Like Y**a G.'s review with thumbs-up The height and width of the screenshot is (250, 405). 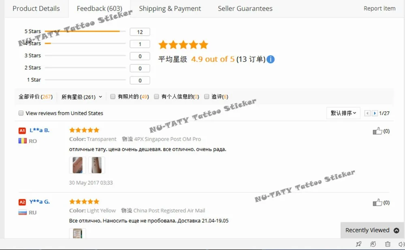coord(377,203)
